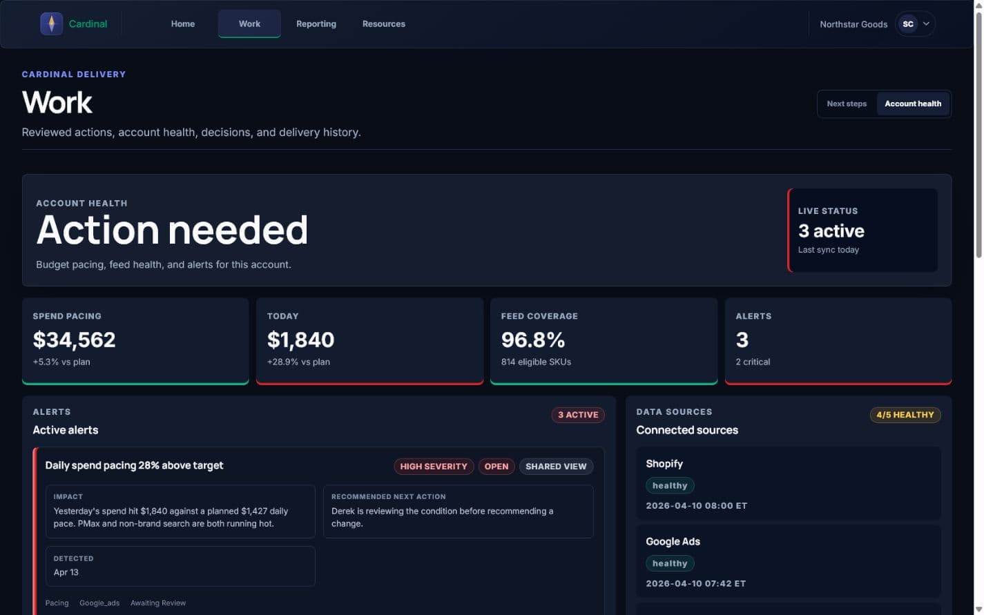Click the 4/5 HEALTHY badge
Screen dimensions: 984x615
click(x=905, y=415)
